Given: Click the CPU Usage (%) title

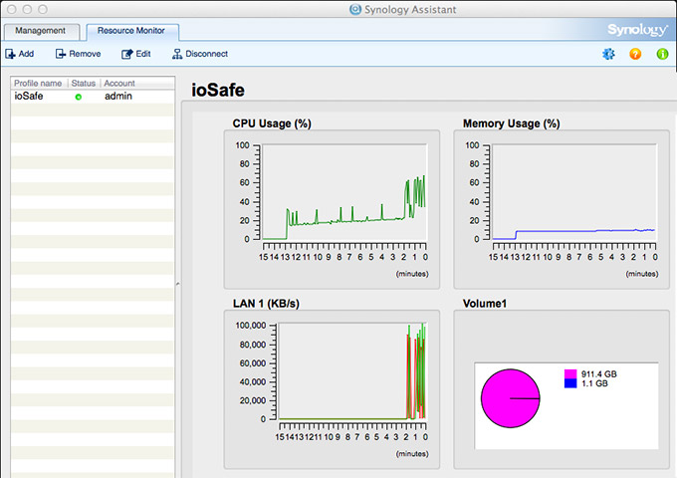Looking at the screenshot, I should point(272,123).
